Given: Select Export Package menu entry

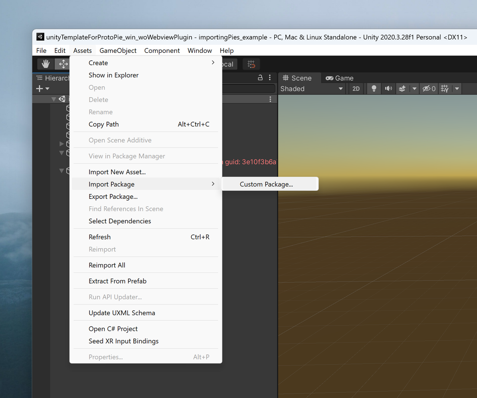Looking at the screenshot, I should (113, 197).
